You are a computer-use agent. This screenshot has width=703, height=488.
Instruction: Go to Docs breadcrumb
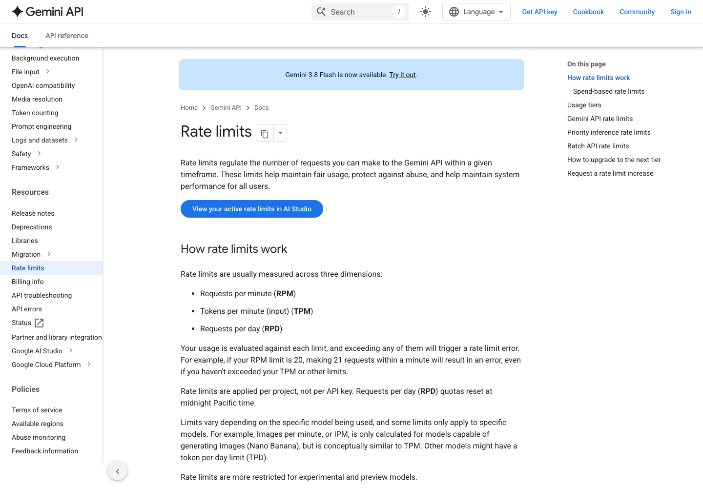pos(261,108)
